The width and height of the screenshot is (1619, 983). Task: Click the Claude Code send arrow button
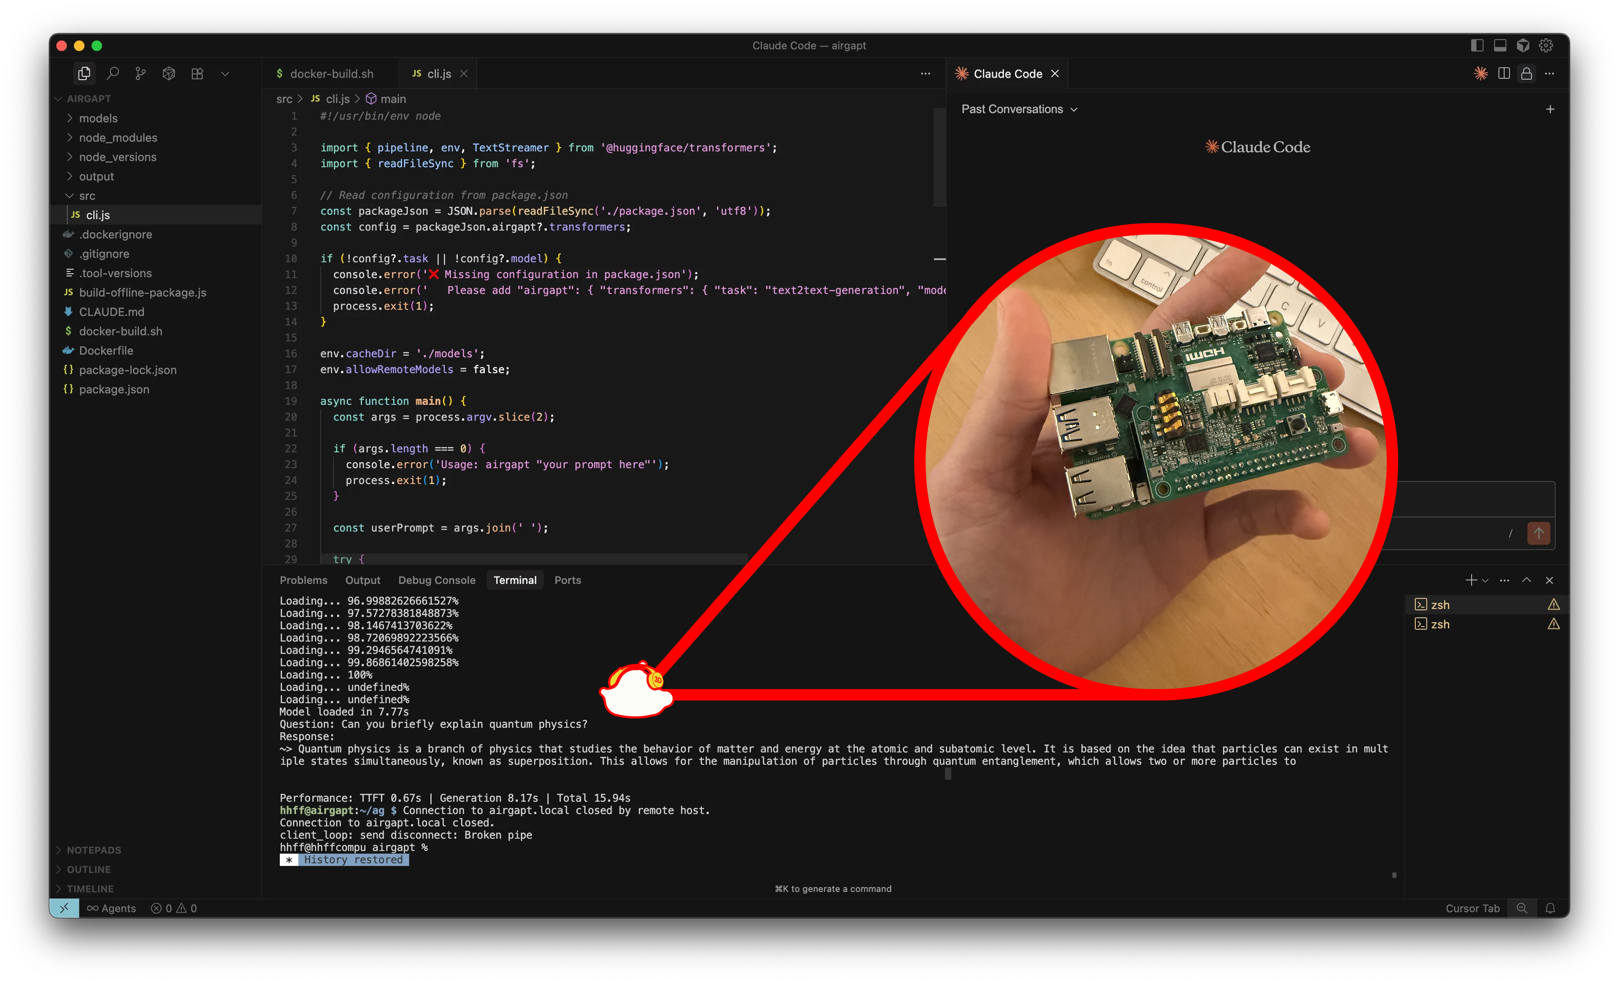[x=1538, y=533]
